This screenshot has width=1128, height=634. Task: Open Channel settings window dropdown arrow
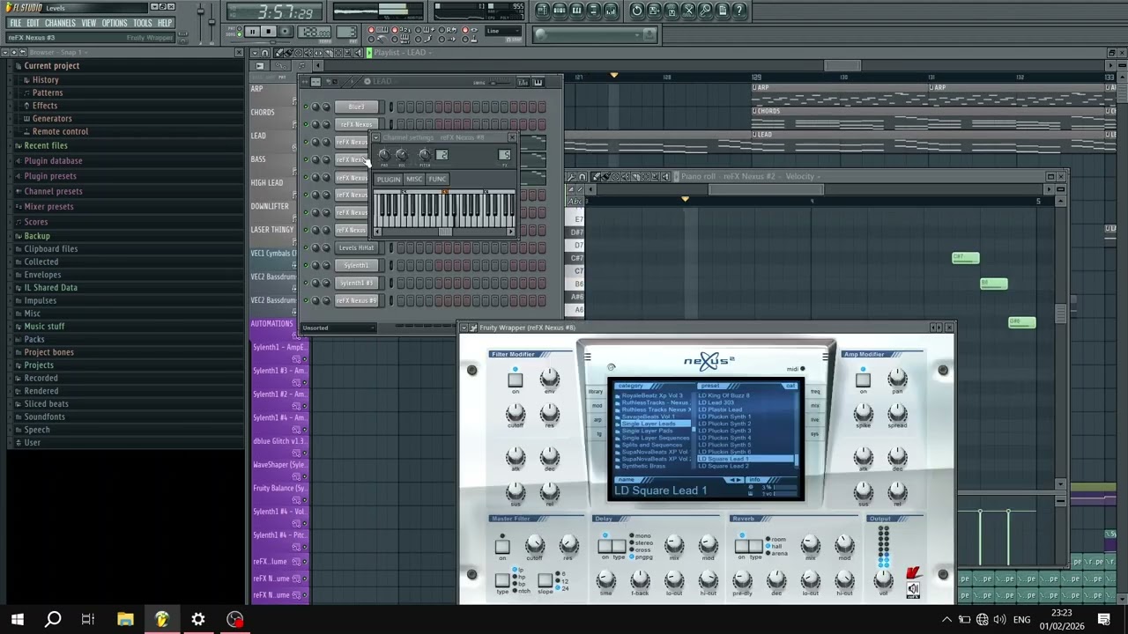[x=376, y=137]
